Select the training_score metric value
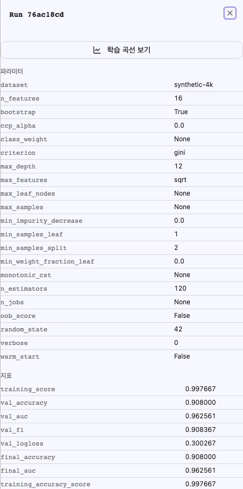 click(200, 389)
